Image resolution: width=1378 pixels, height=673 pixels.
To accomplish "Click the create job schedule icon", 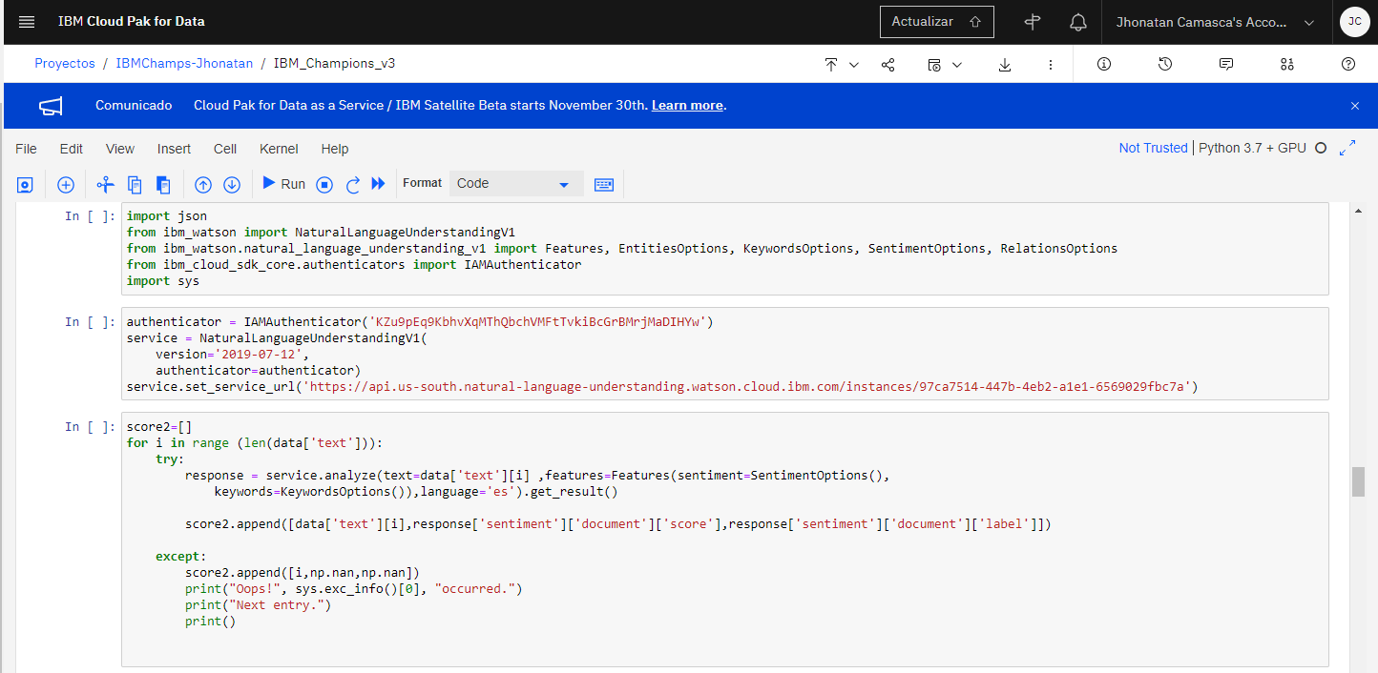I will [934, 64].
